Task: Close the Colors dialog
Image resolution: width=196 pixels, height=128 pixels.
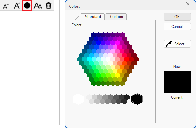Action: click(x=188, y=4)
